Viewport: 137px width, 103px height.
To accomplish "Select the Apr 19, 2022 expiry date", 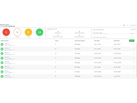I will pos(117,72).
